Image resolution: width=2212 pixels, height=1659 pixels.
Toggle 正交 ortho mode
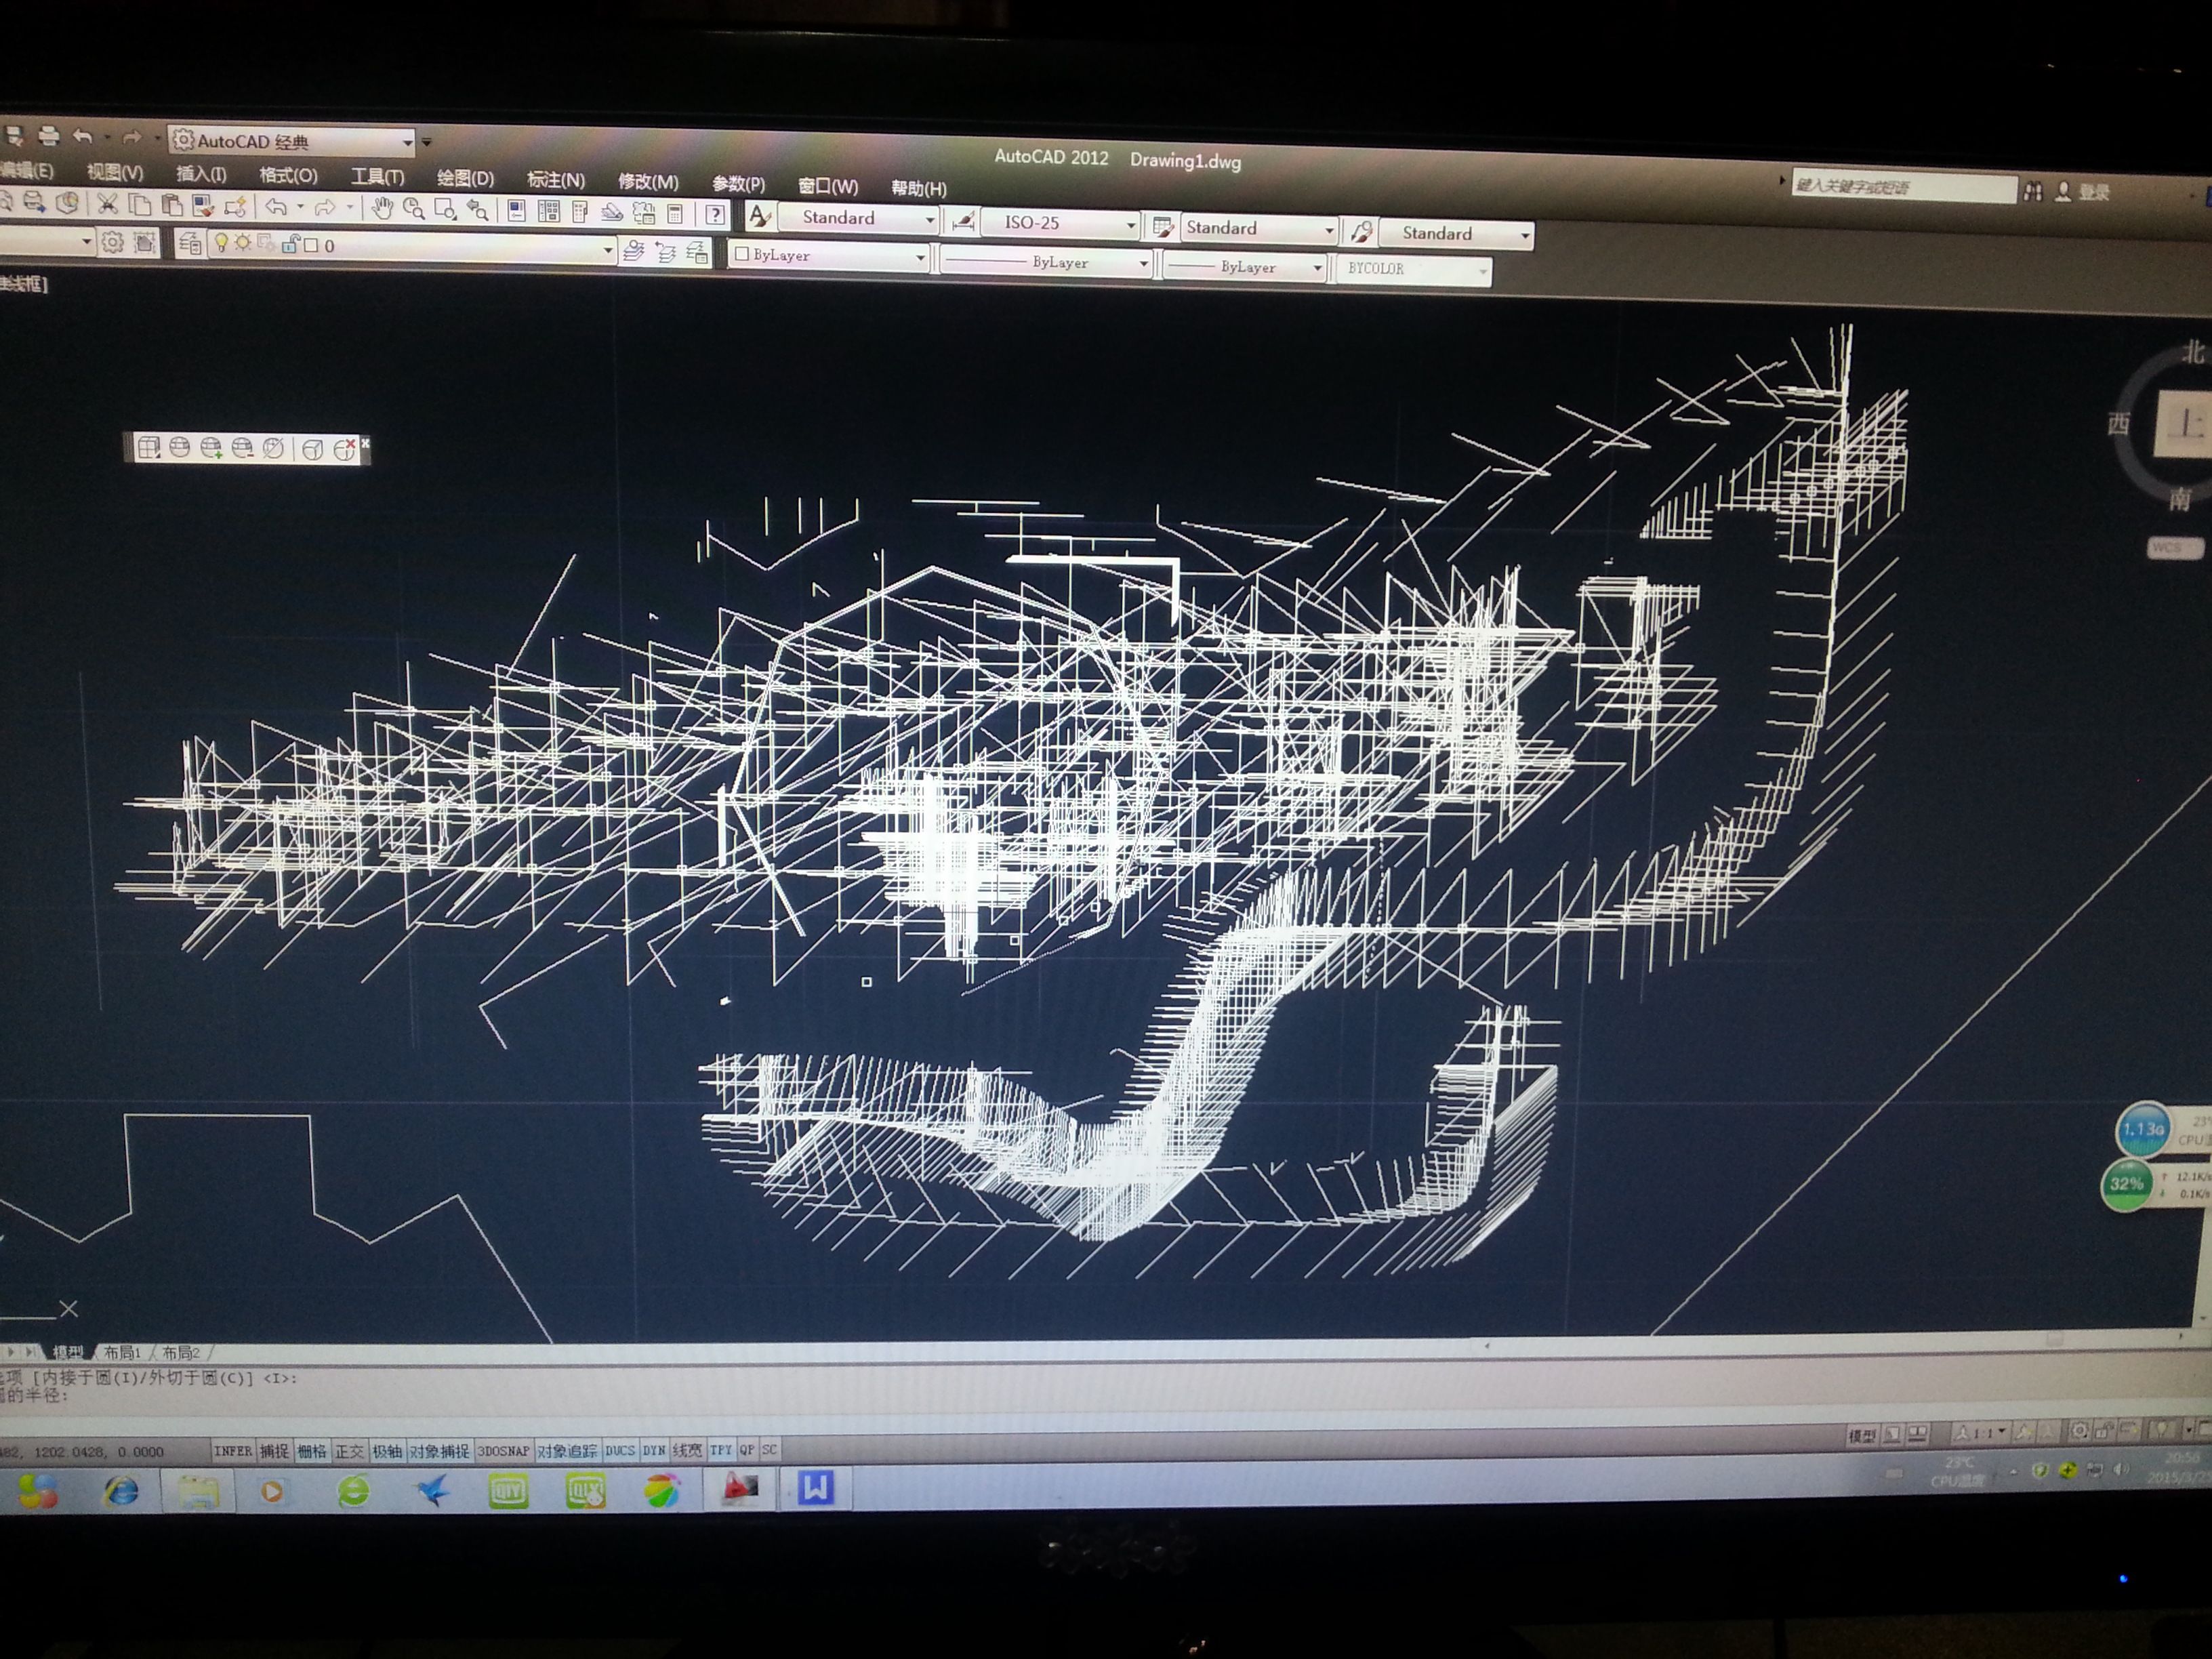point(349,1450)
